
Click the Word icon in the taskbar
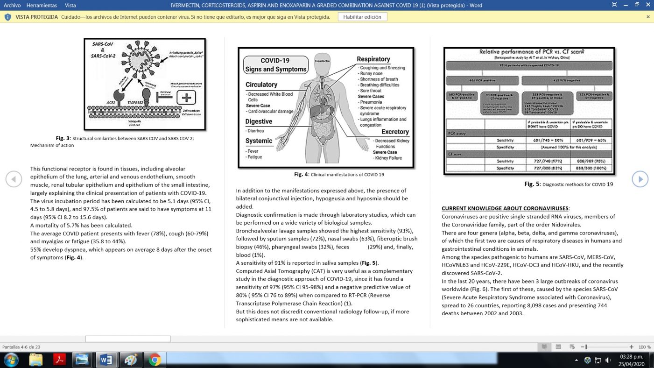(106, 360)
